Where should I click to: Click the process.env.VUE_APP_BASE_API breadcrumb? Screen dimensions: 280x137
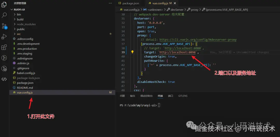(x=227, y=10)
